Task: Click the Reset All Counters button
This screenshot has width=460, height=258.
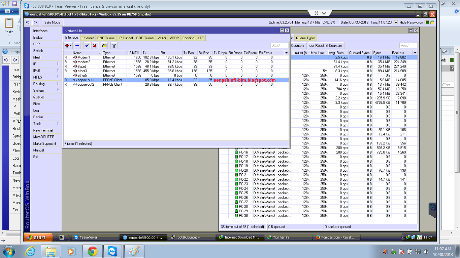Action: pos(326,46)
